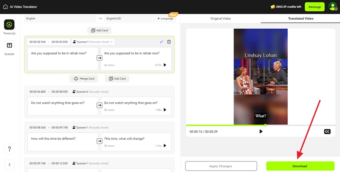Click timestamp 00:00:02.960 start time
The width and height of the screenshot is (340, 174).
point(38,42)
